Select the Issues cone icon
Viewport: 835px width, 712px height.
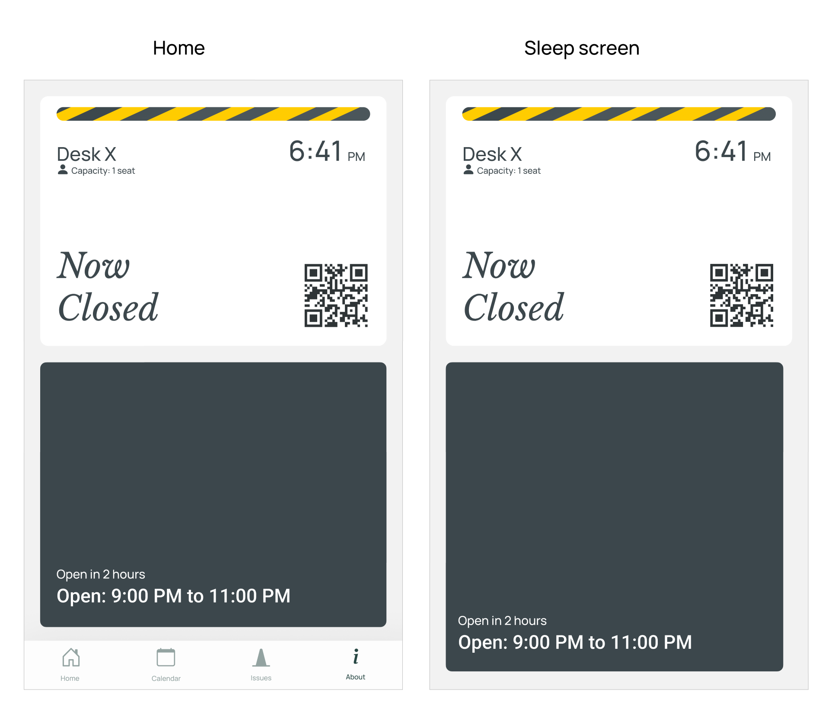click(x=261, y=657)
